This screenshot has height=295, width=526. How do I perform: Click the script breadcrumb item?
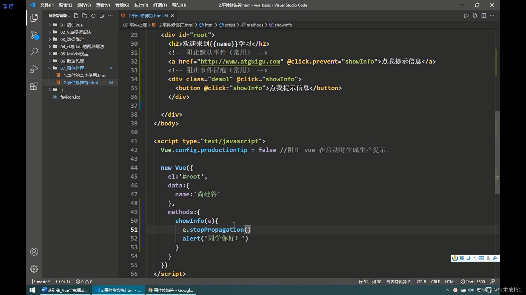[x=227, y=25]
